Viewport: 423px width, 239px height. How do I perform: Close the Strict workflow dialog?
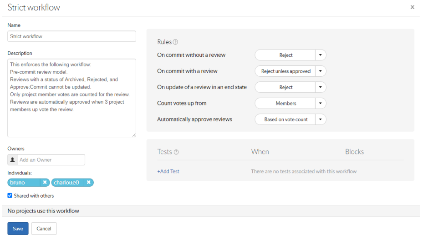tap(412, 7)
